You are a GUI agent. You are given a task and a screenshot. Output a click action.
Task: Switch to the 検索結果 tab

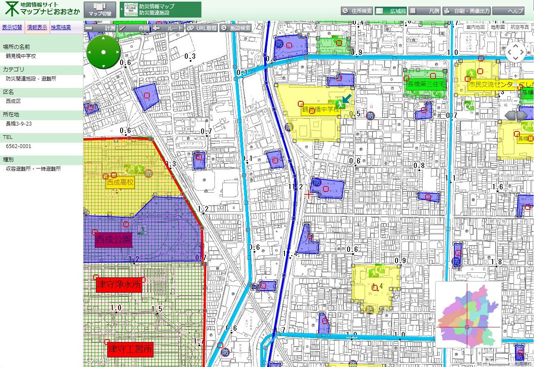coord(61,28)
